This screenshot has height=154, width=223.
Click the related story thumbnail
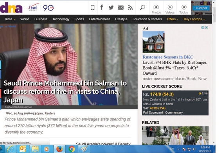pyautogui.click(x=175, y=135)
